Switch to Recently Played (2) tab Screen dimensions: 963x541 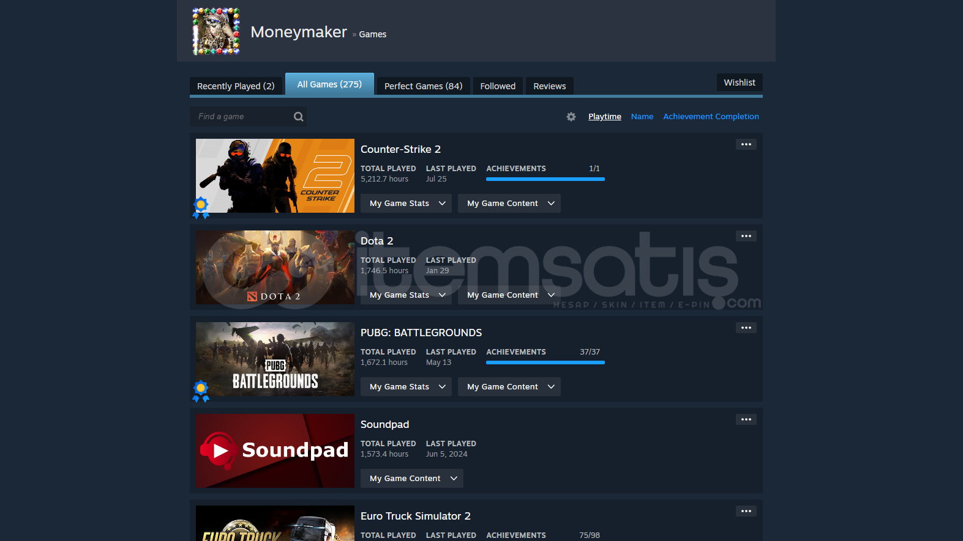pos(236,86)
